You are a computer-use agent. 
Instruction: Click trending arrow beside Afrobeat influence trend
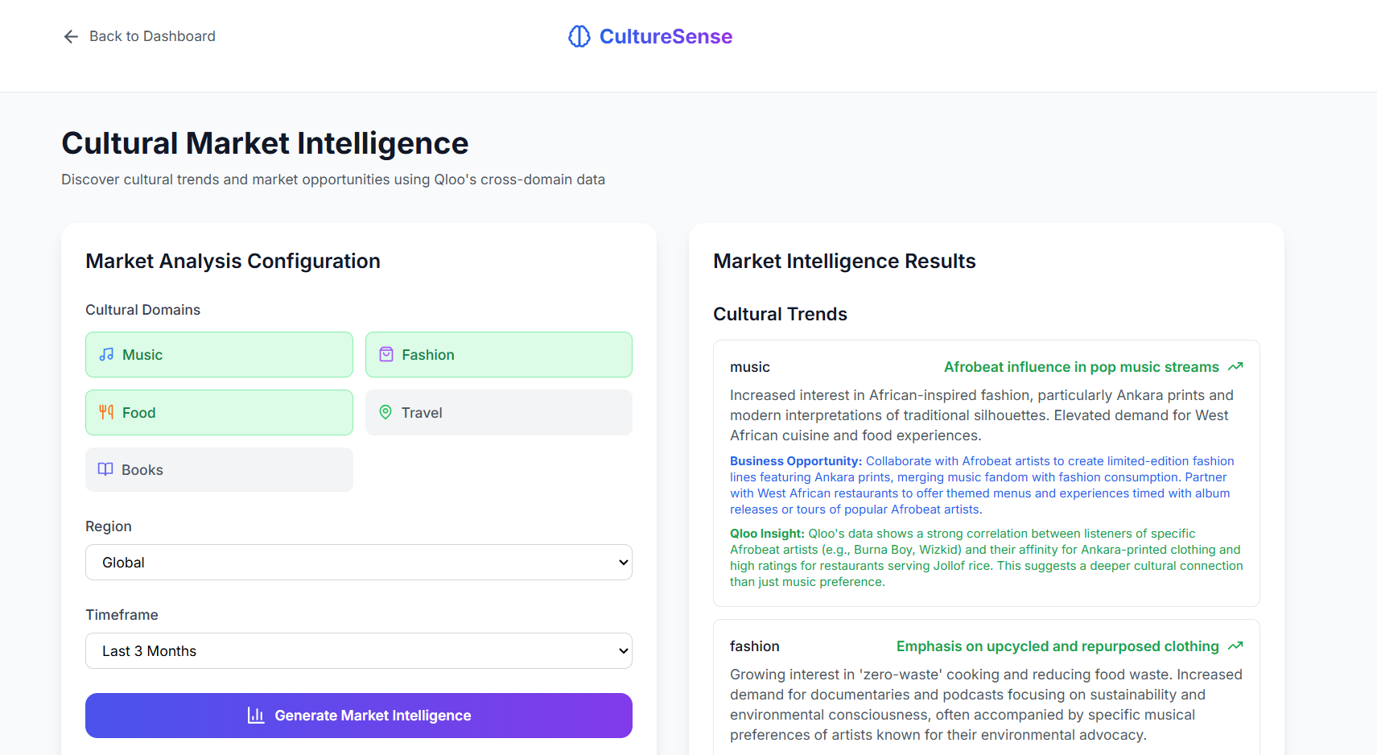tap(1235, 367)
